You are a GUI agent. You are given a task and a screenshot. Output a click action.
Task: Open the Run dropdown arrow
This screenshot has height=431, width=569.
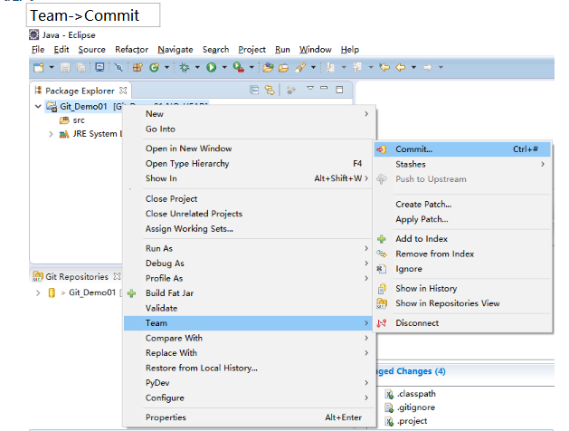pos(224,67)
